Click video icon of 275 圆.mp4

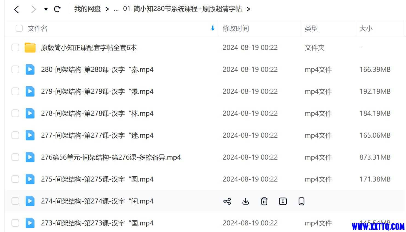coord(30,179)
